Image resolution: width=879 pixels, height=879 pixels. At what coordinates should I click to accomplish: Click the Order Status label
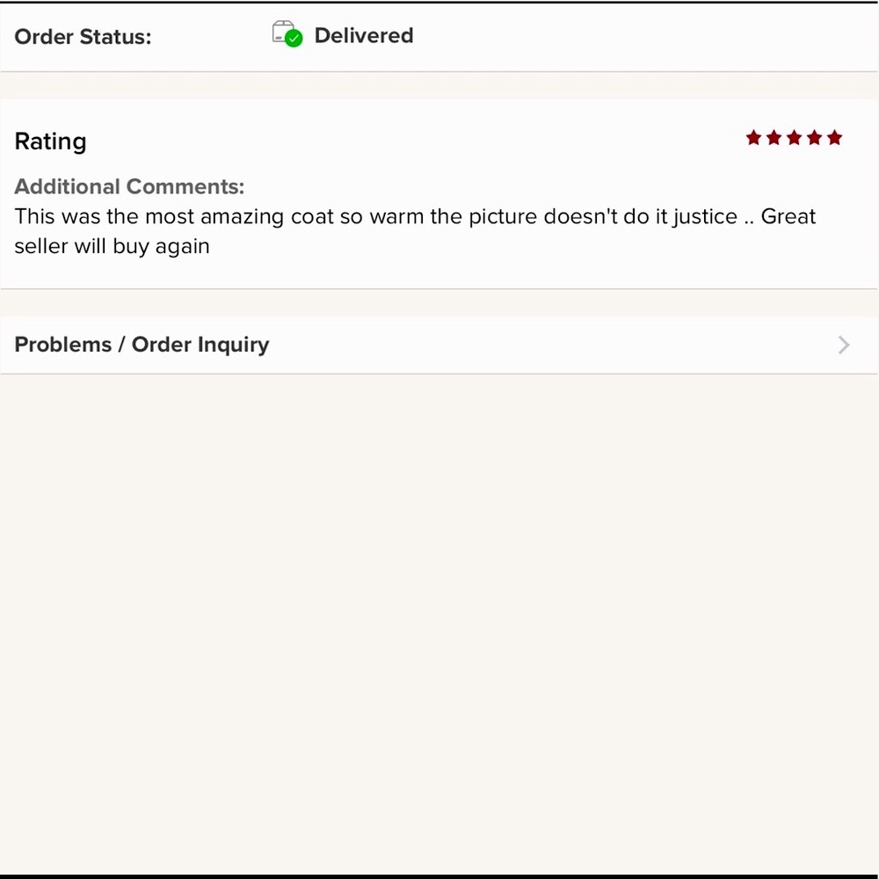click(83, 37)
